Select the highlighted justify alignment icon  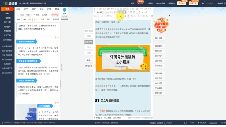pyautogui.click(x=128, y=9)
